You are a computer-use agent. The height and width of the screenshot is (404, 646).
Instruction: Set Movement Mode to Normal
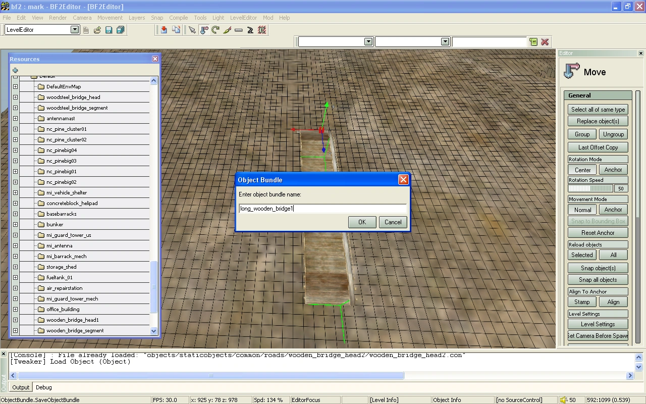(x=582, y=210)
